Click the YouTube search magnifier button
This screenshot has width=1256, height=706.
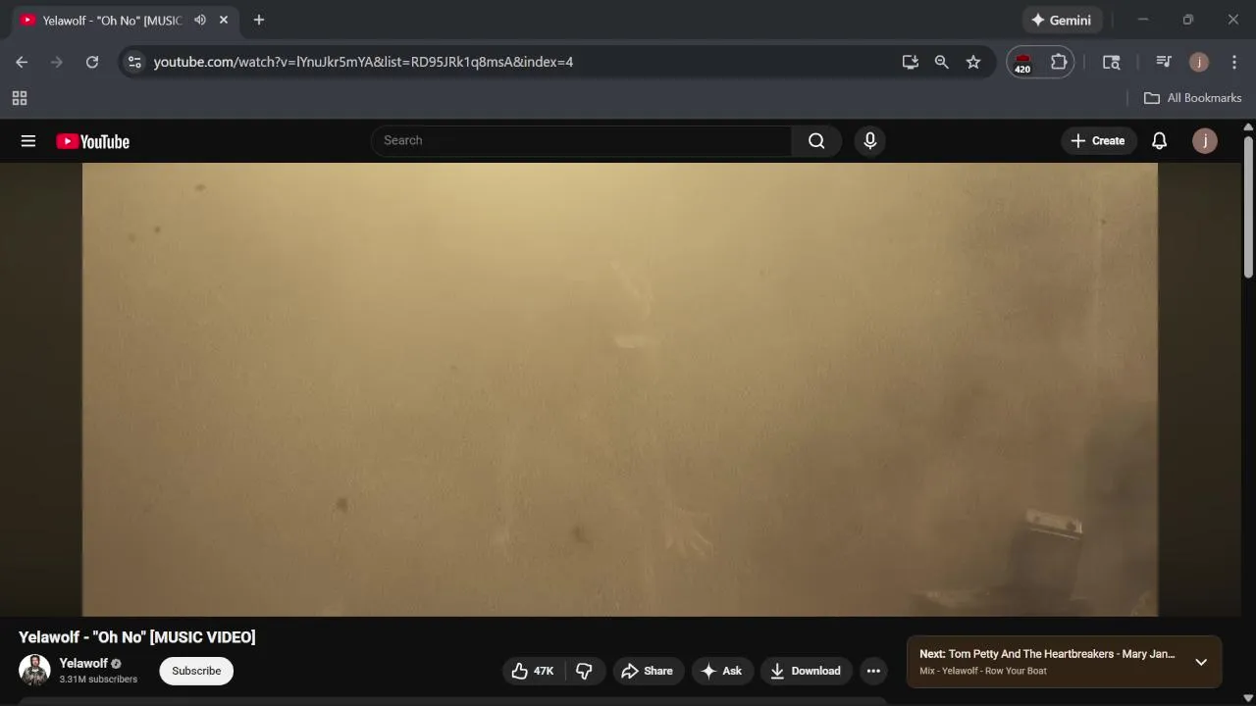[816, 141]
